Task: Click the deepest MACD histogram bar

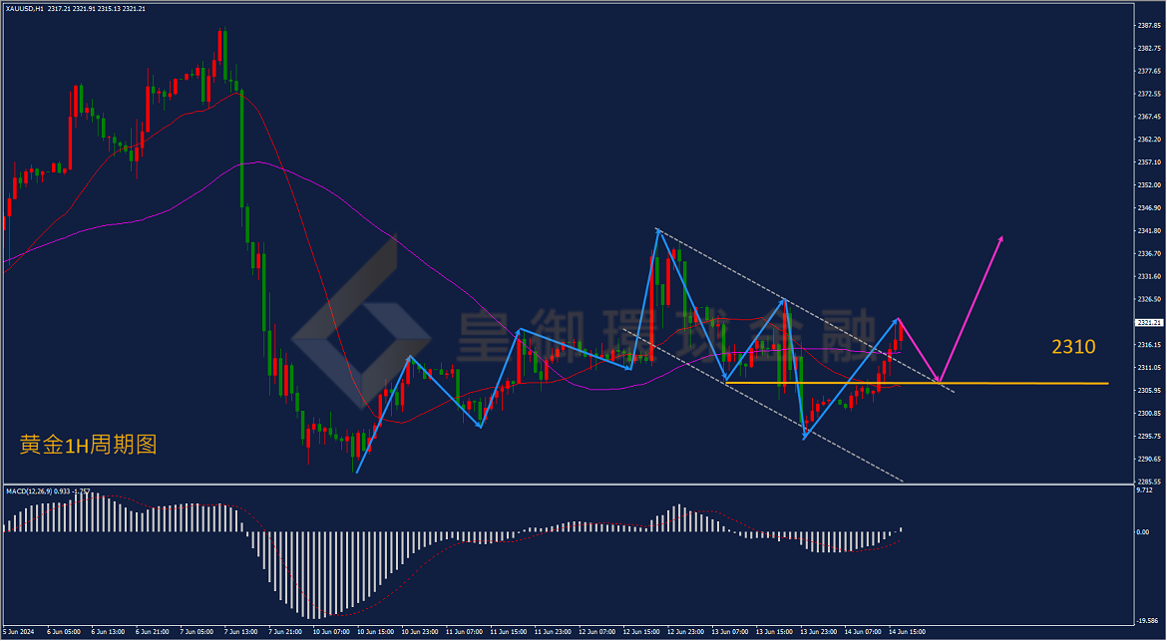Action: [x=315, y=575]
